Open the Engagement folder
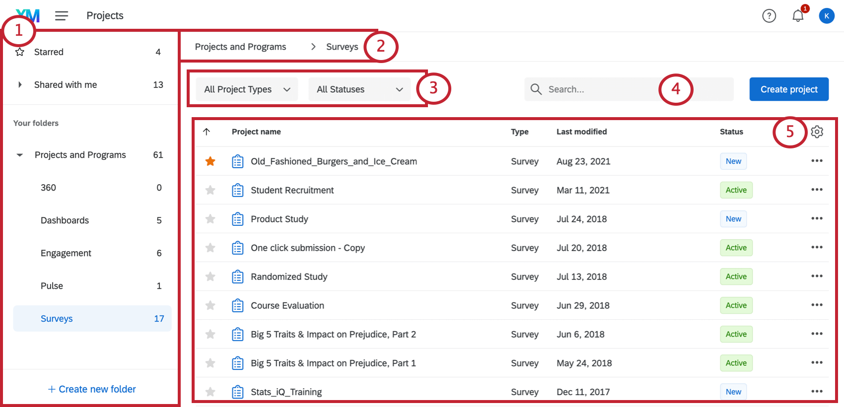Viewport: 844px width, 407px height. click(66, 253)
